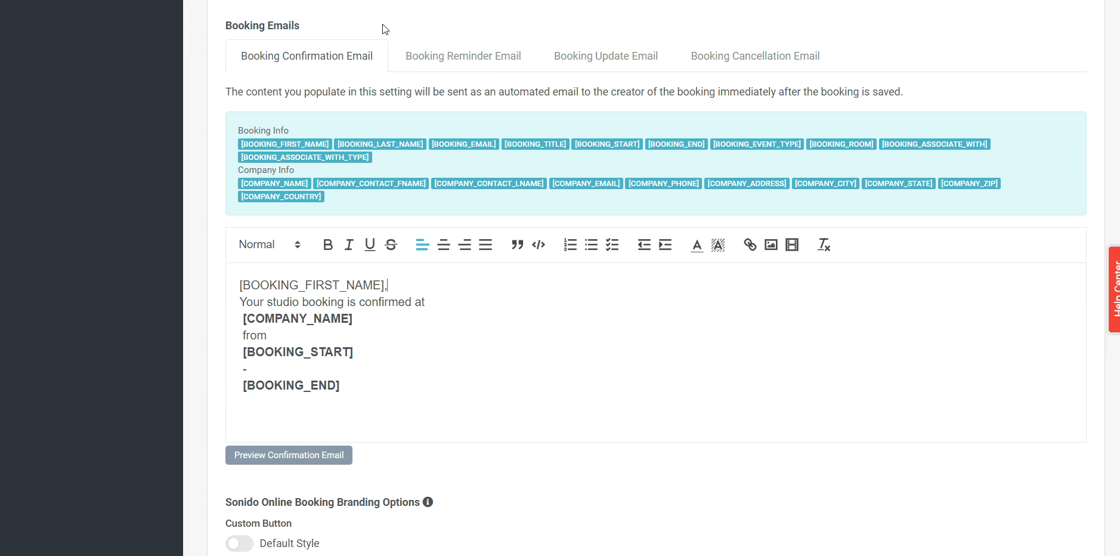Apply italic formatting to text
Image resolution: width=1120 pixels, height=556 pixels.
click(349, 245)
